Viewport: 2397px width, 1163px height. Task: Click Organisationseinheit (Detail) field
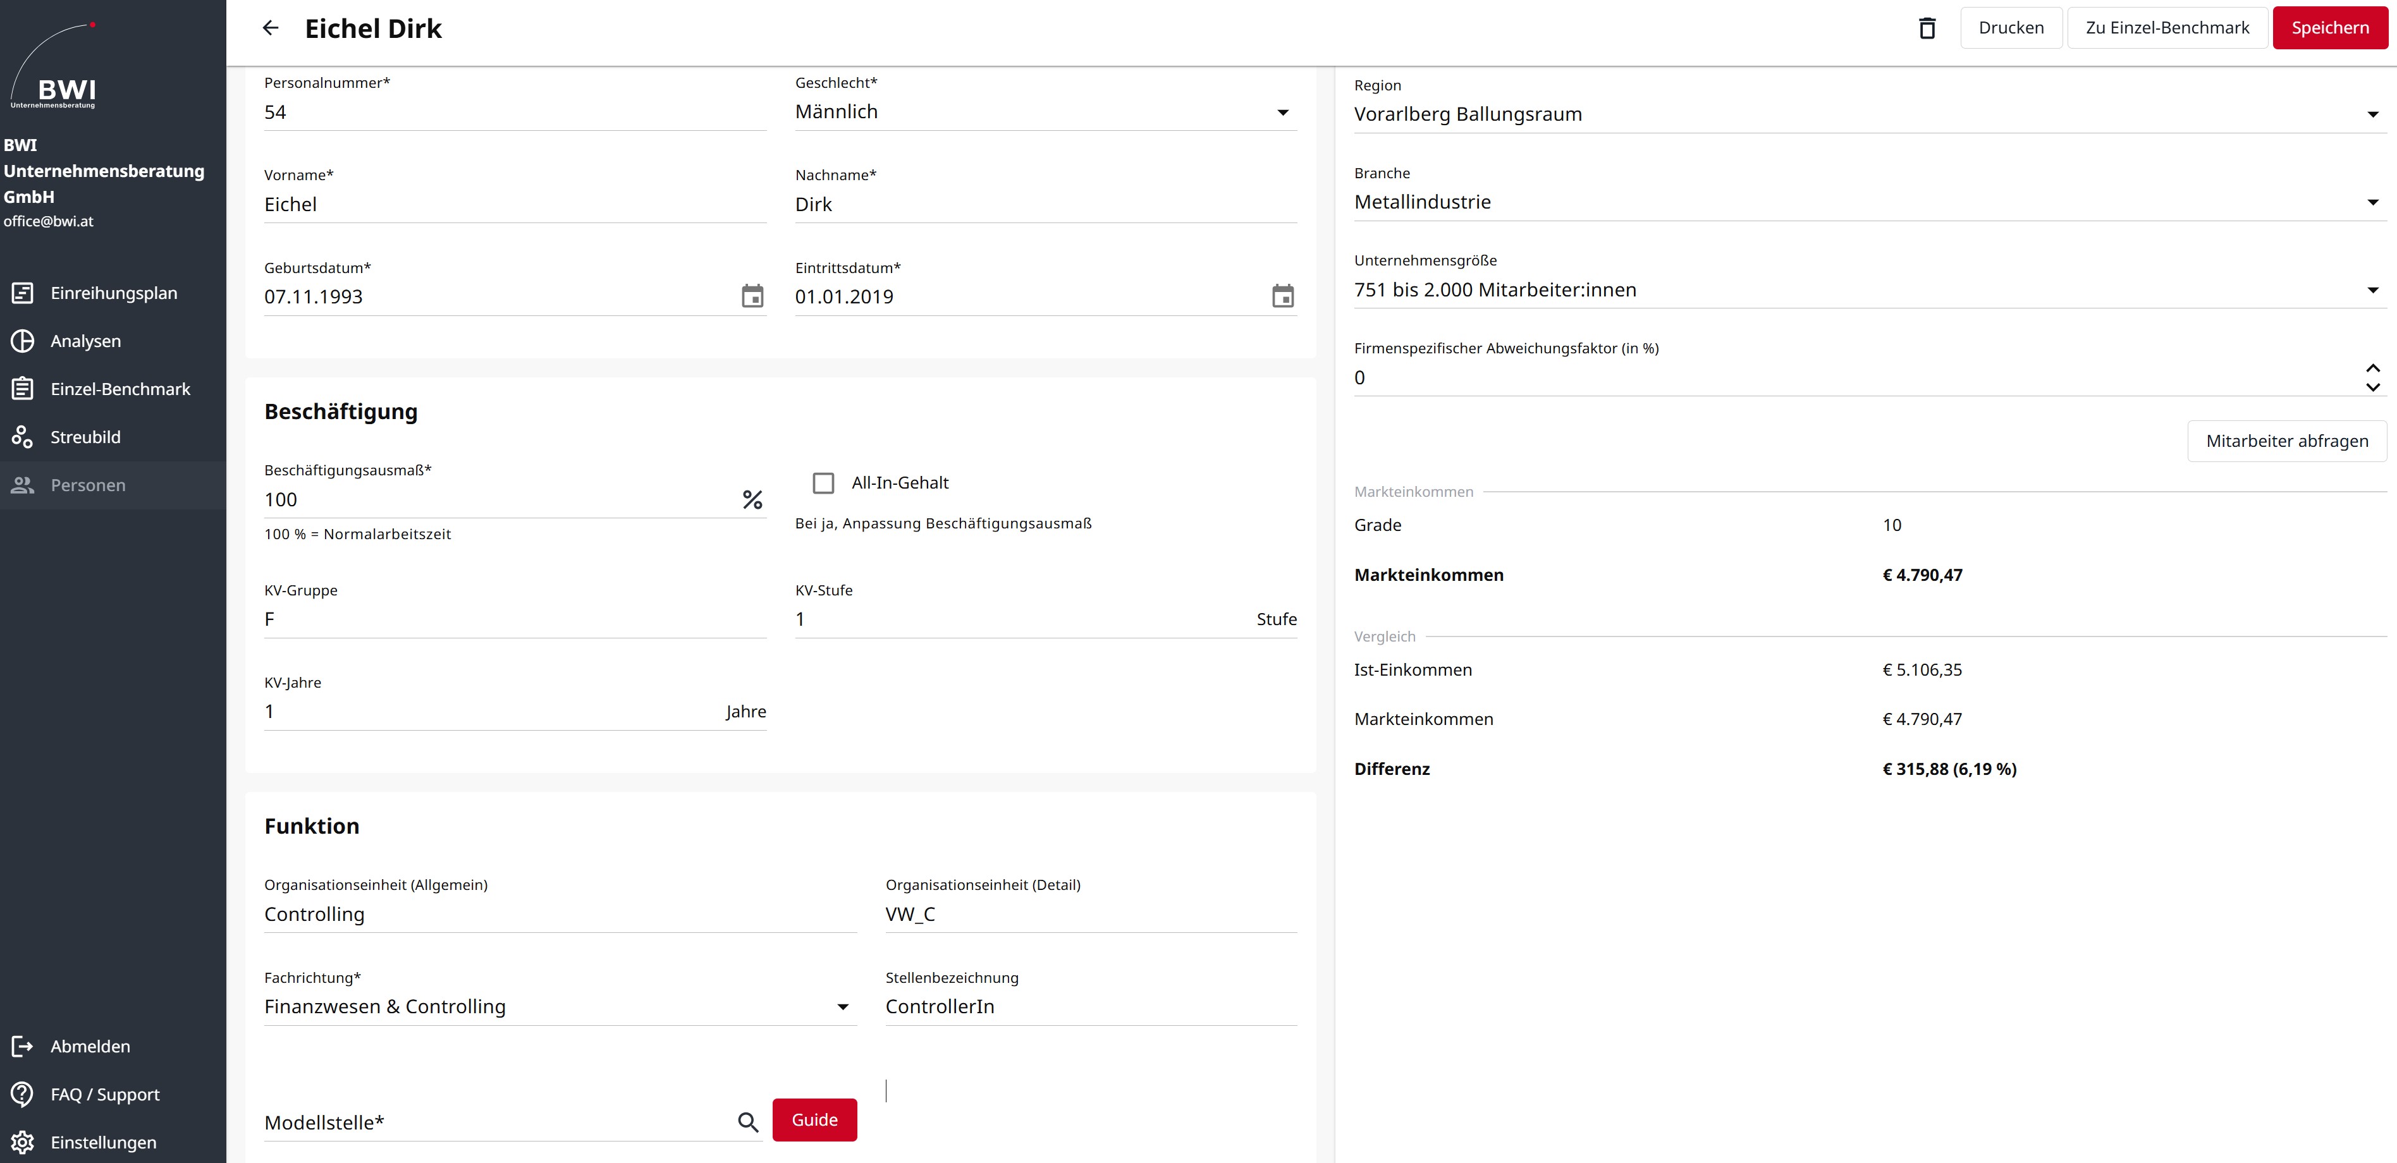(x=1091, y=915)
